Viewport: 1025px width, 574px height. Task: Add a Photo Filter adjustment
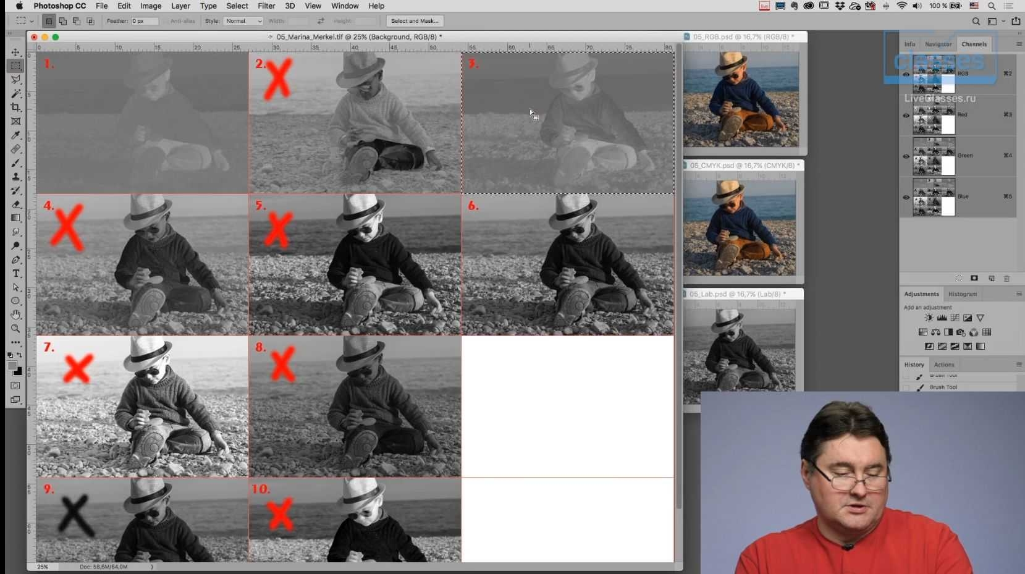961,332
